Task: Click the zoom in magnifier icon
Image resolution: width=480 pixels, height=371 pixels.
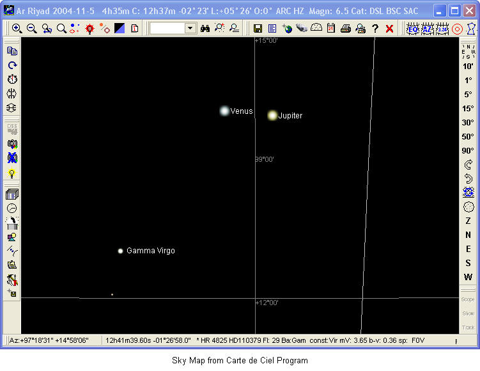Action: 17,29
